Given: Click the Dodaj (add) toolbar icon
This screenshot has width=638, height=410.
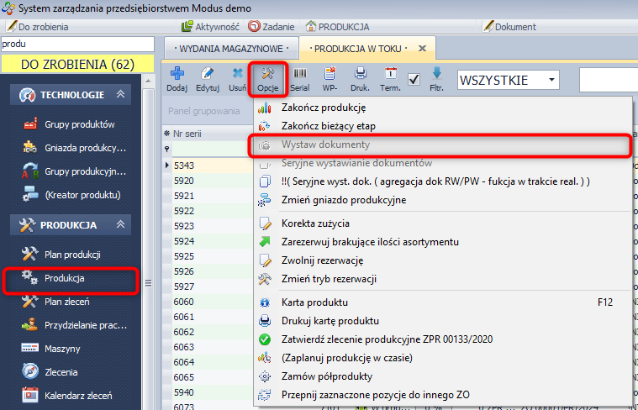Looking at the screenshot, I should point(177,79).
